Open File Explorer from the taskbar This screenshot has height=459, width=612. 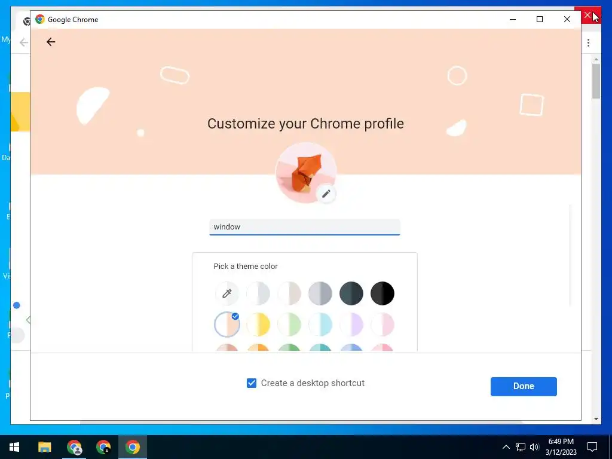point(44,447)
